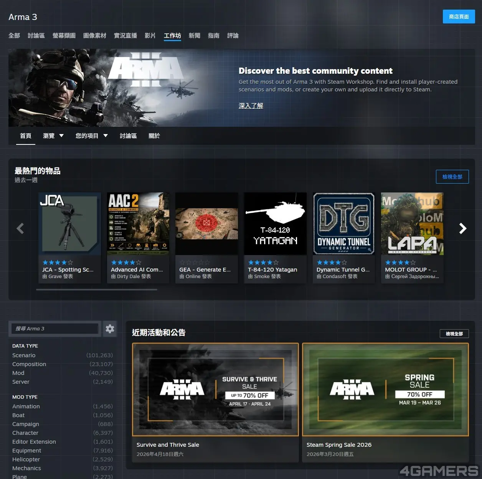Switch to the 影片 tab
Screen dimensions: 482x479
click(x=150, y=35)
